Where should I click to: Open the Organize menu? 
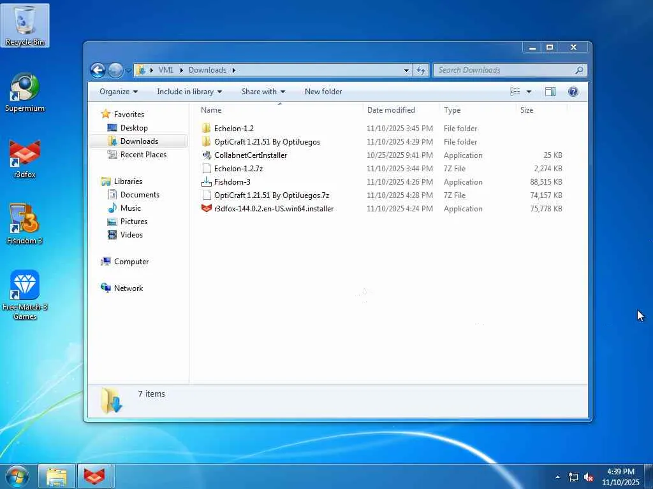tap(118, 92)
